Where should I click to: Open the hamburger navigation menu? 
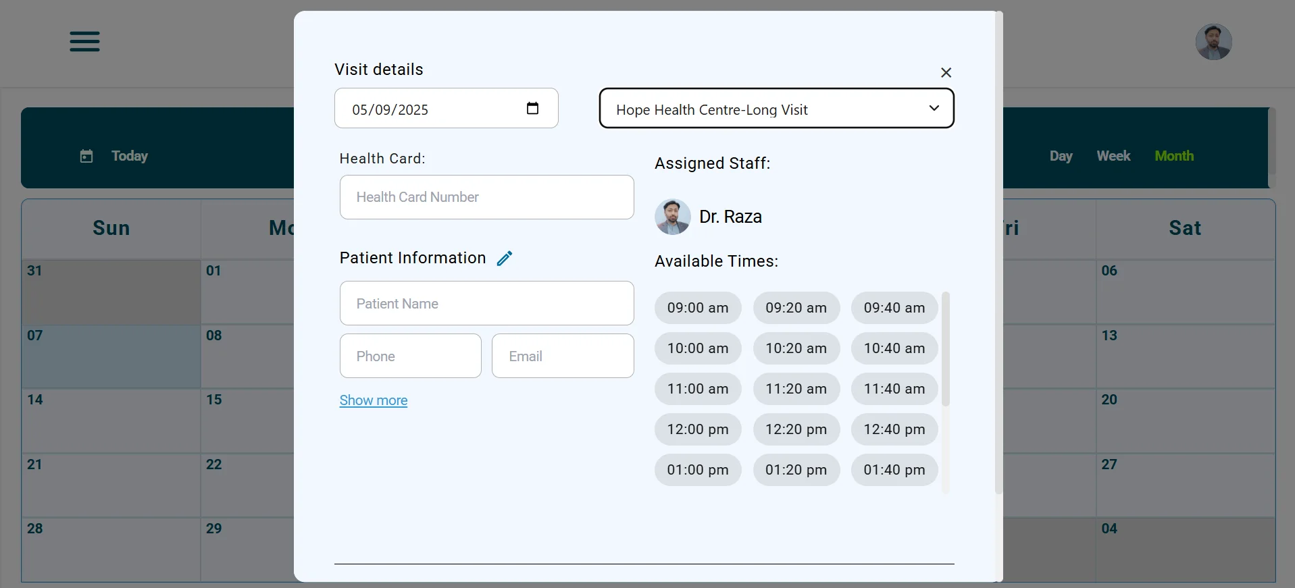coord(84,41)
